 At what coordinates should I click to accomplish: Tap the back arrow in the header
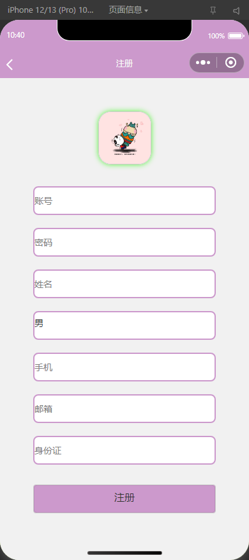click(x=10, y=65)
